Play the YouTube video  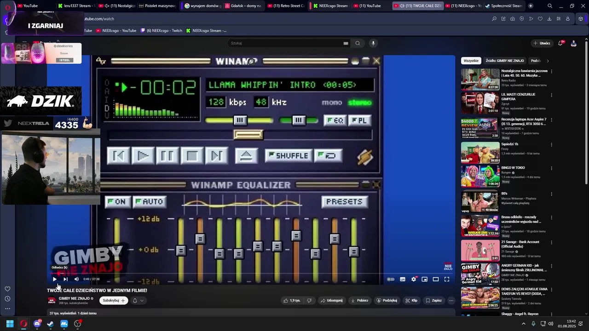click(x=54, y=279)
